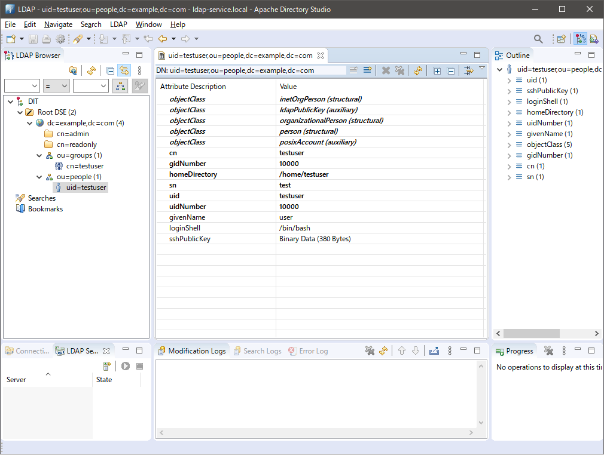Open the quick search operator dropdown
Screen dimensions: 604x455
[x=56, y=85]
